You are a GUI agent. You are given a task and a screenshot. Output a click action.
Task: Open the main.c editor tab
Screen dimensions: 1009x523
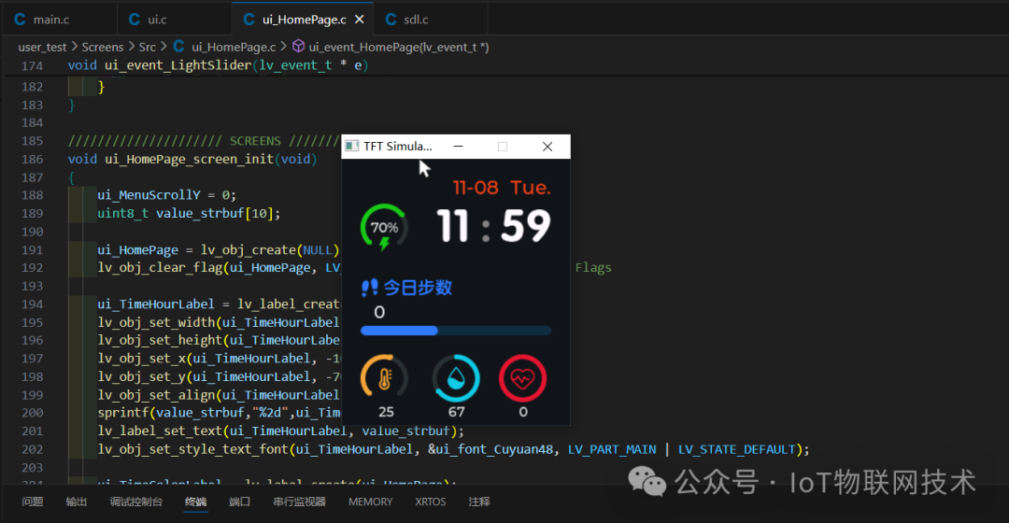[x=51, y=20]
